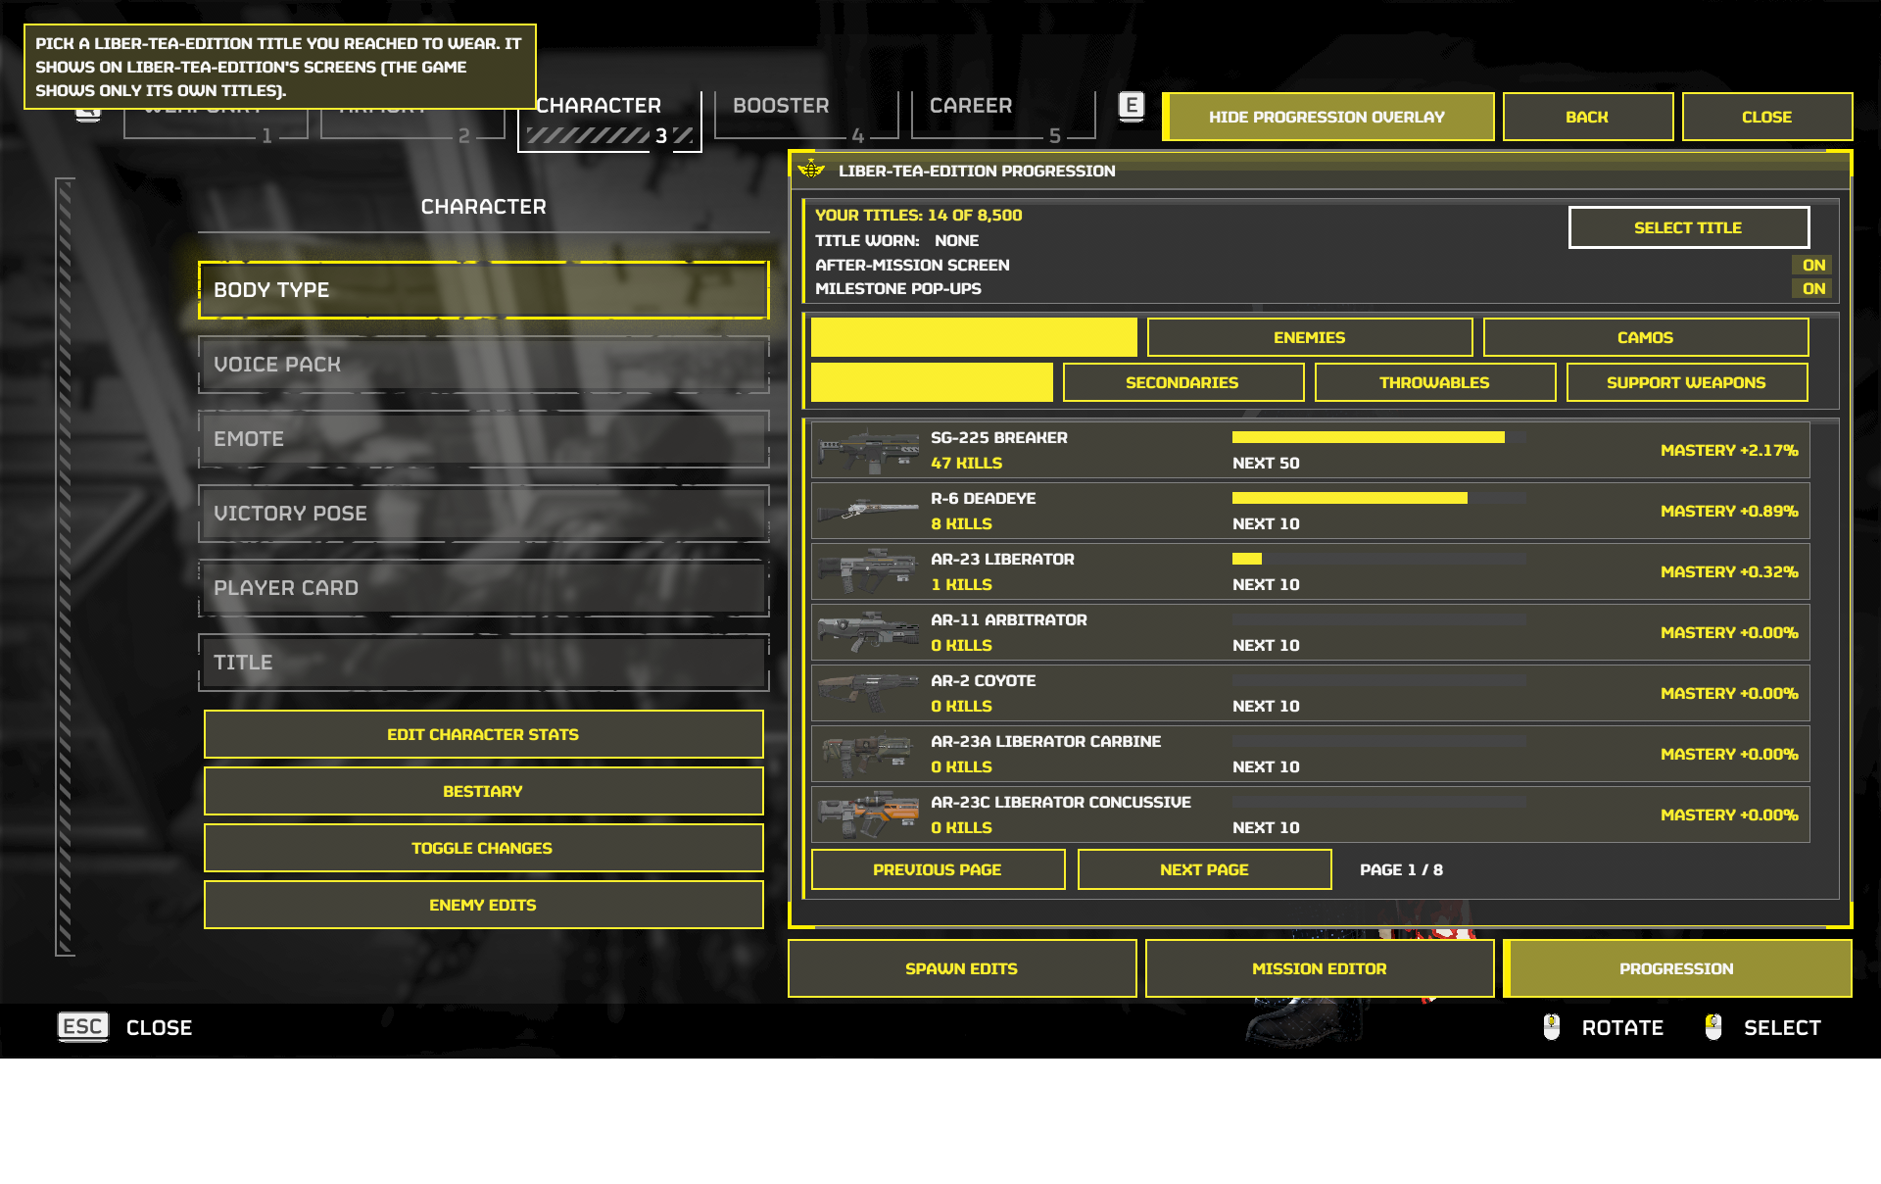Viewport: 1881px width, 1184px height.
Task: Click the mouse icon next to SELECT
Action: tap(1713, 1026)
